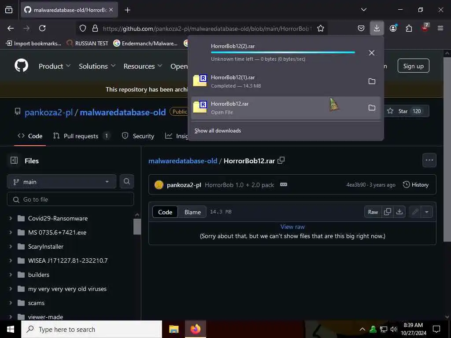Click the HorrorBob12(2).rar download progress bar
The width and height of the screenshot is (451, 338).
pos(283,52)
